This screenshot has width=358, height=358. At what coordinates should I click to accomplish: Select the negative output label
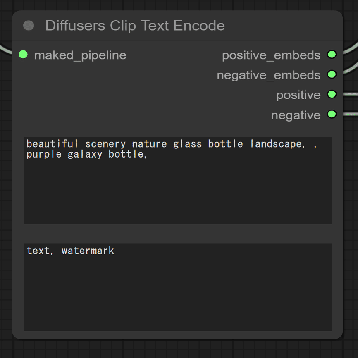coord(296,115)
